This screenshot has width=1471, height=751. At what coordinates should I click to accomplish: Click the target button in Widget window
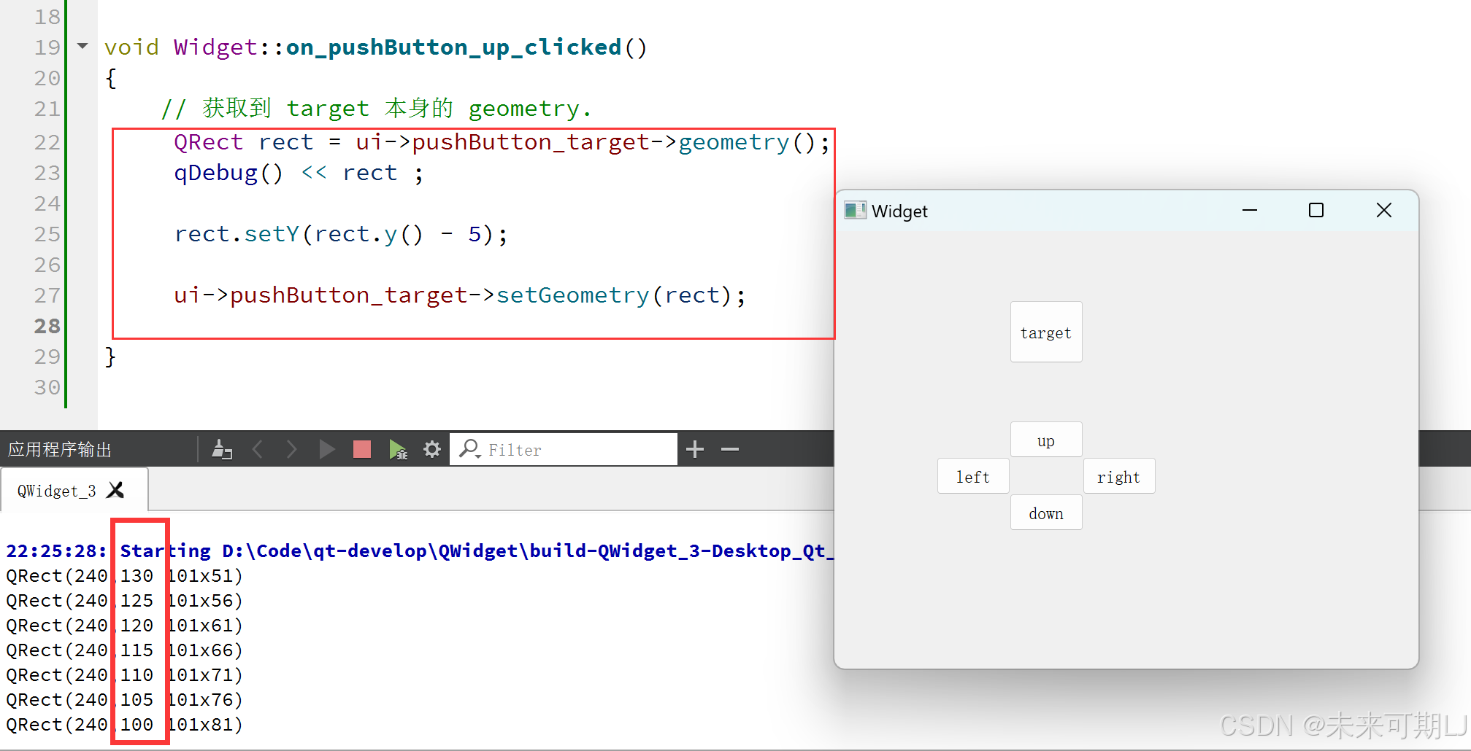1046,332
